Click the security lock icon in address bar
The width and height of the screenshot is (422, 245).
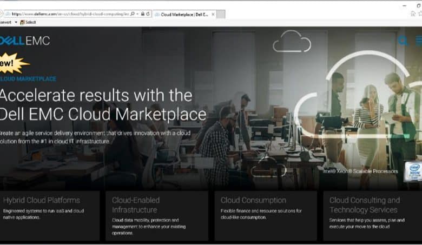143,14
